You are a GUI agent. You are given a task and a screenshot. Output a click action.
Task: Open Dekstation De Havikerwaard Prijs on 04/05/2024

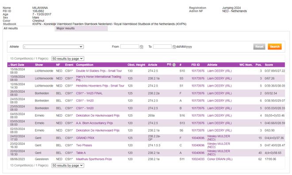98,115
